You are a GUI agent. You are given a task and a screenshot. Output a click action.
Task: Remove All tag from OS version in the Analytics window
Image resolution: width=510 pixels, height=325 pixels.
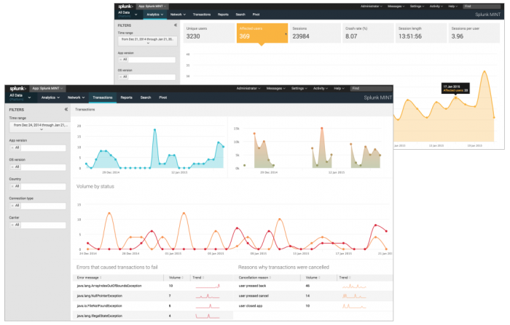(121, 77)
